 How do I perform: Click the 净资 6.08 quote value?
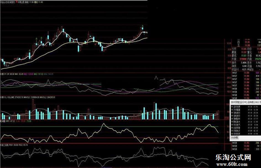244,66
